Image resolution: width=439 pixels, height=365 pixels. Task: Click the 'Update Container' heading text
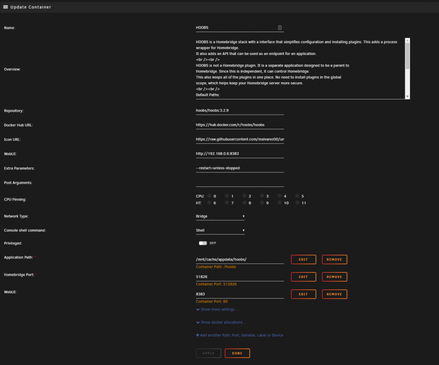31,7
